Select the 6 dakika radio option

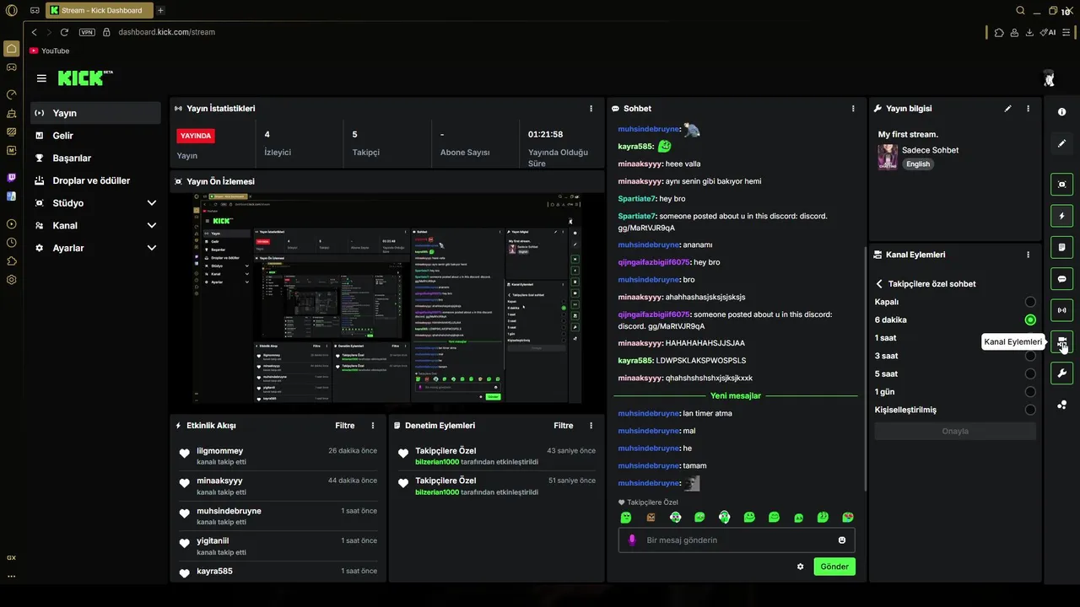(1030, 320)
